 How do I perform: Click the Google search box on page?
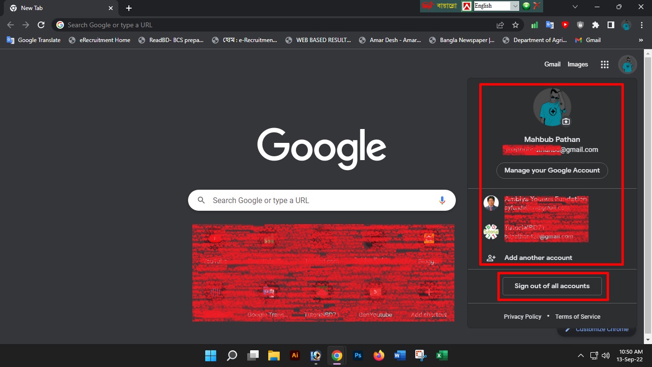point(322,200)
